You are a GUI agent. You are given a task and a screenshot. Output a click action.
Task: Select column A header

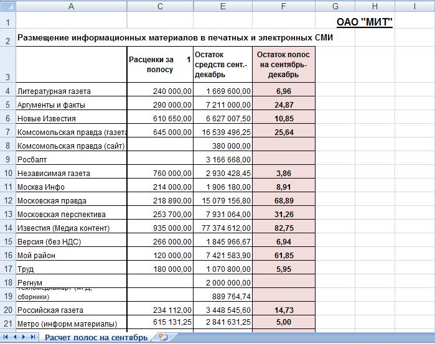72,6
